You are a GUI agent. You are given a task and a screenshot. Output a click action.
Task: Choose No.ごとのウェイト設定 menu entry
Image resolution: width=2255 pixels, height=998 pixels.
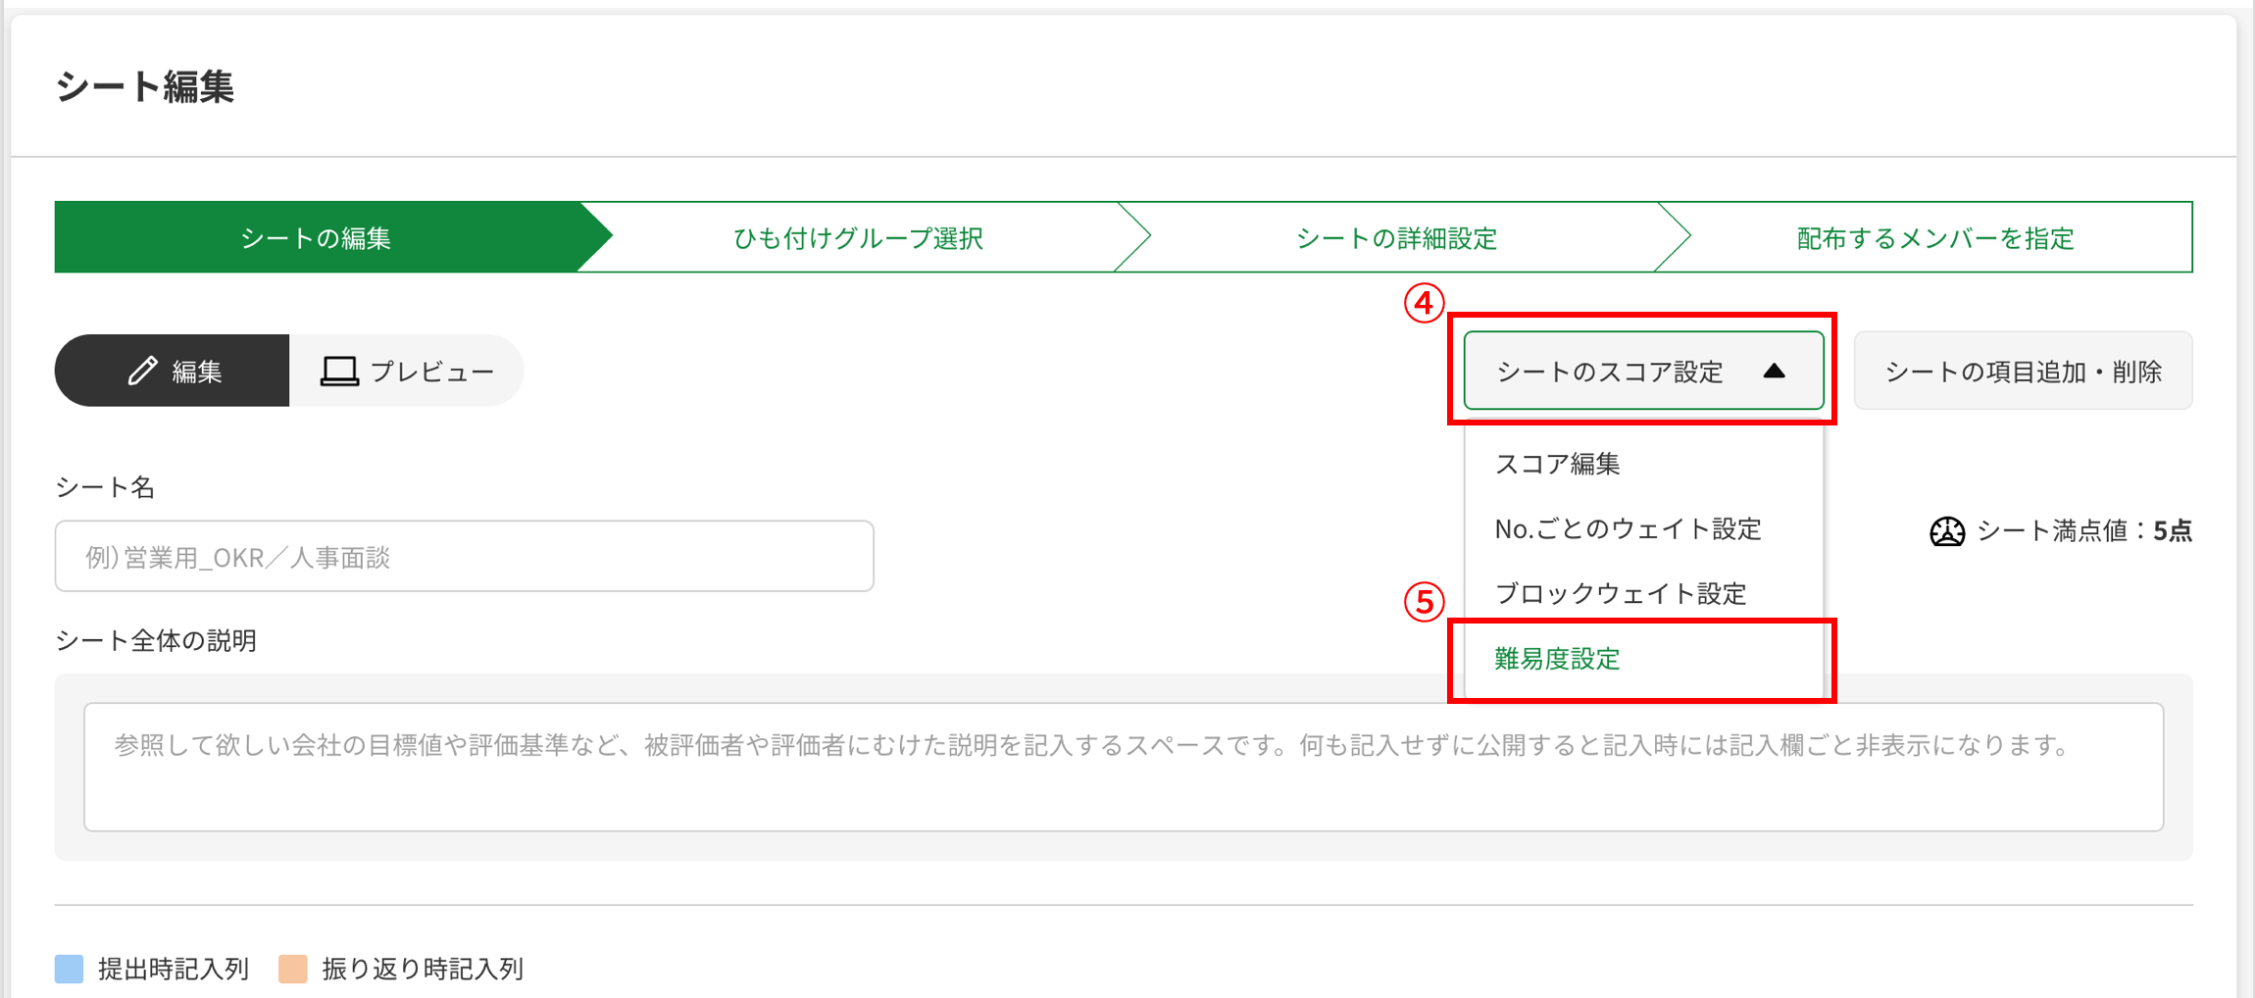tap(1628, 529)
